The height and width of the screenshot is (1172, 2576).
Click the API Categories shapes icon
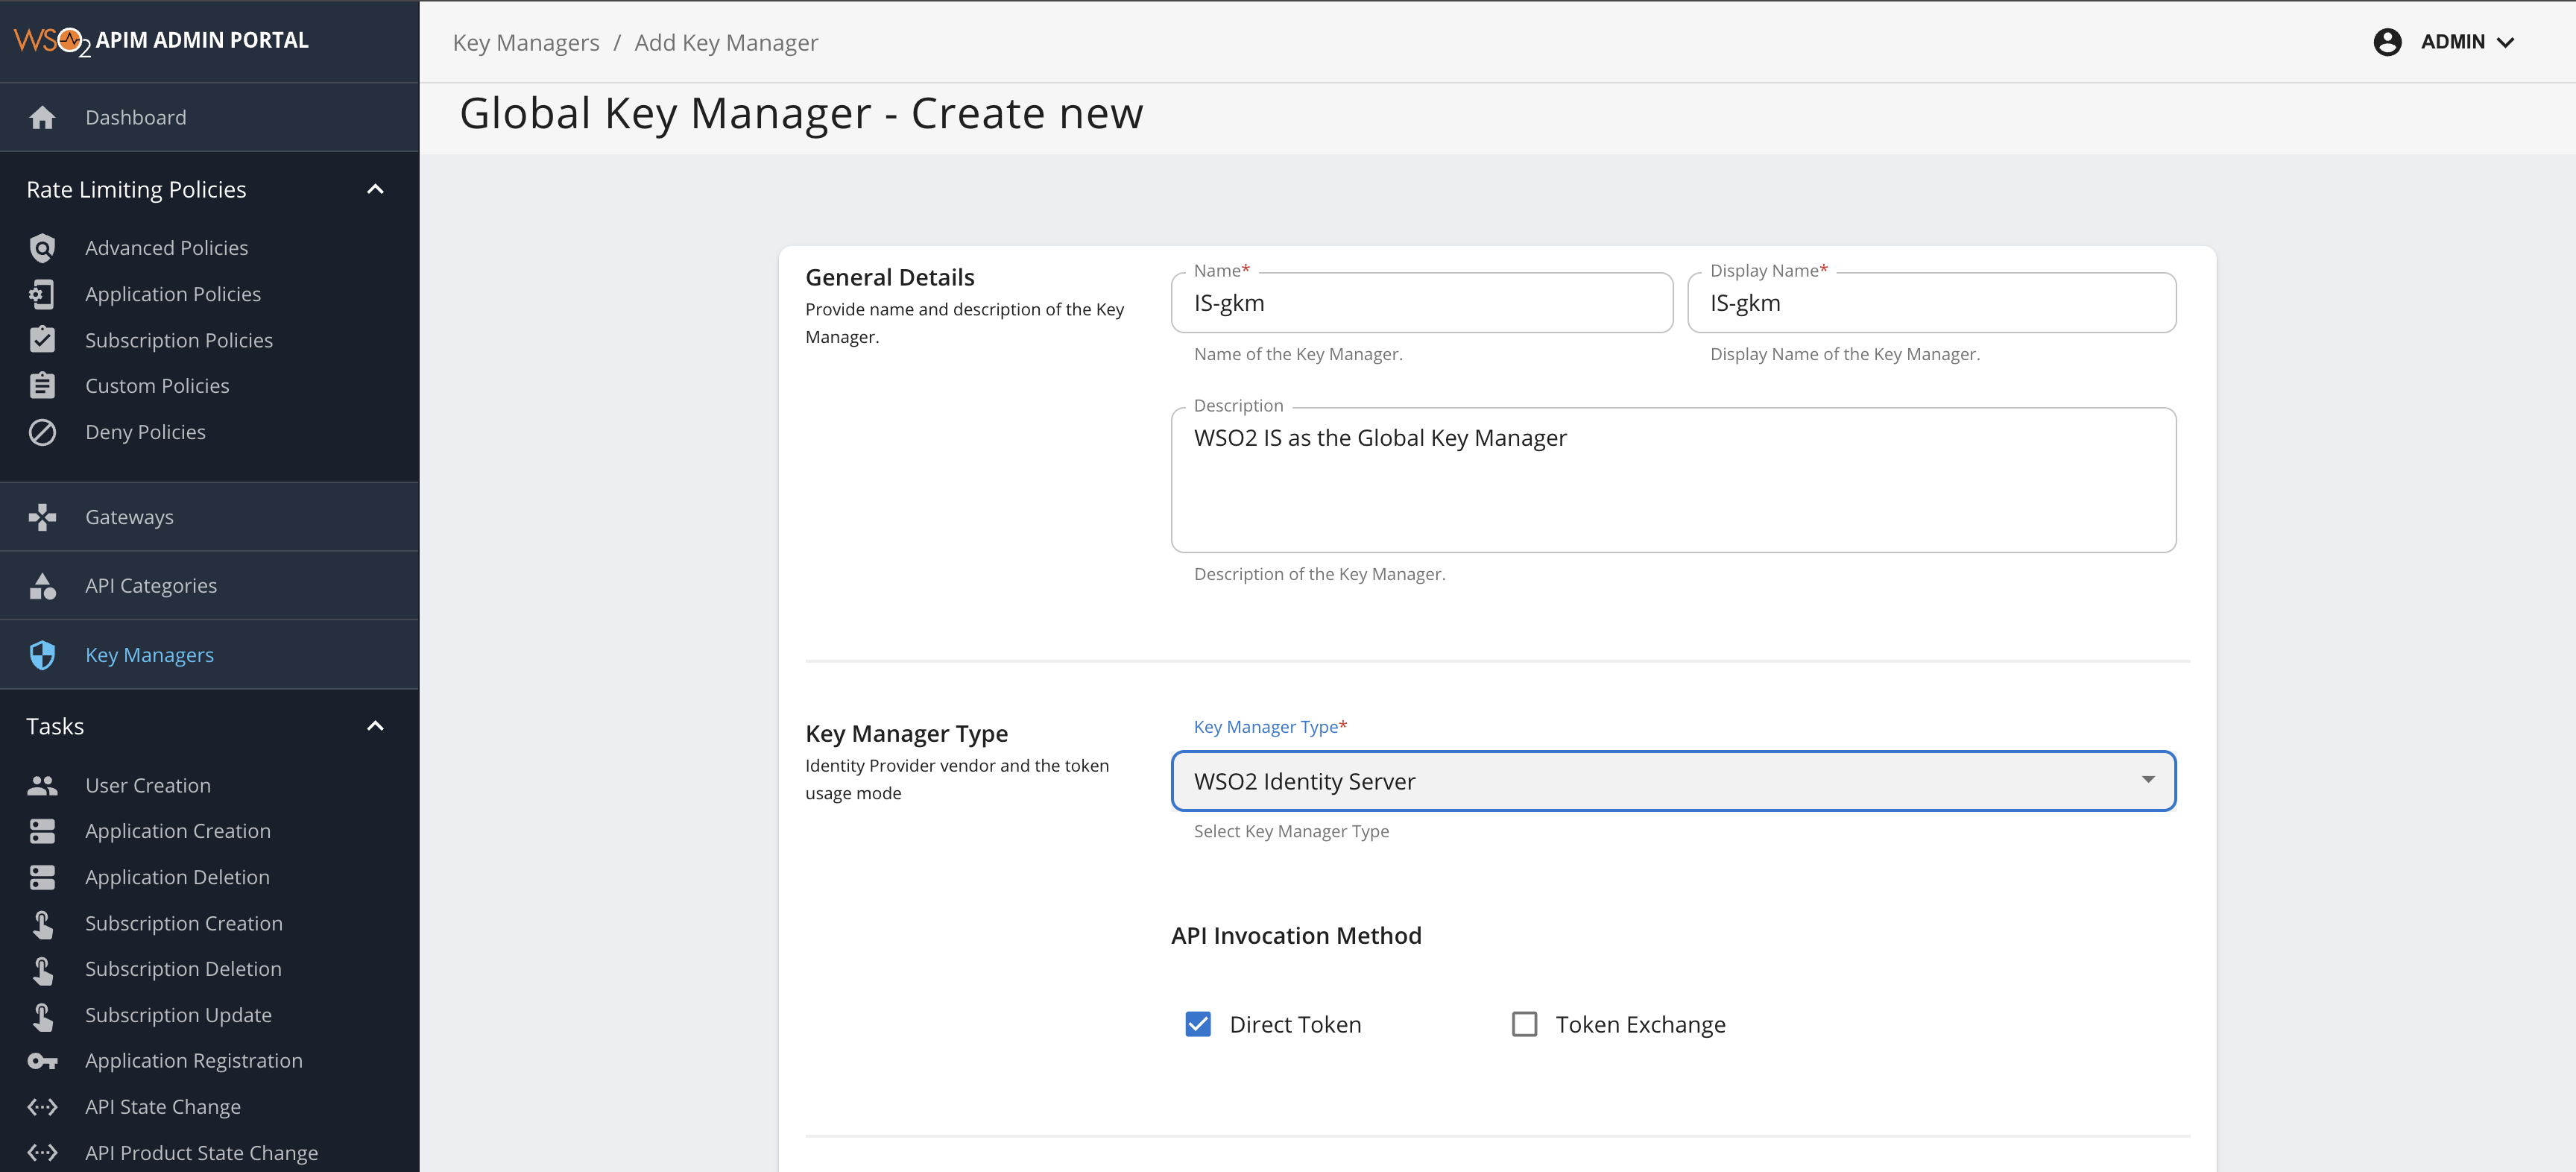[x=42, y=586]
